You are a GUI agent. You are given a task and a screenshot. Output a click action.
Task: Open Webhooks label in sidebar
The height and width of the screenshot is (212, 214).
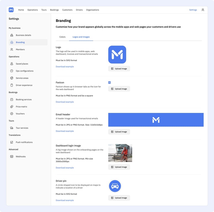point(21,157)
